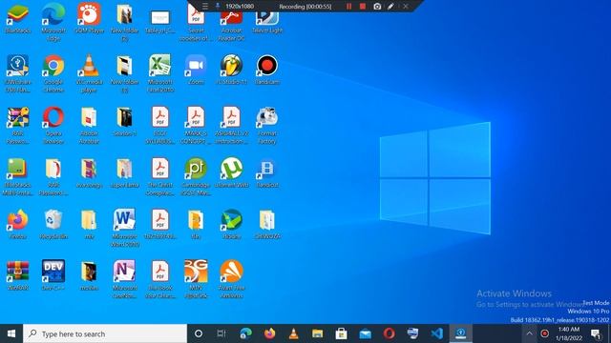Select Opera Browser desktop shortcut
Viewport: 611px width, 343px height.
click(53, 125)
